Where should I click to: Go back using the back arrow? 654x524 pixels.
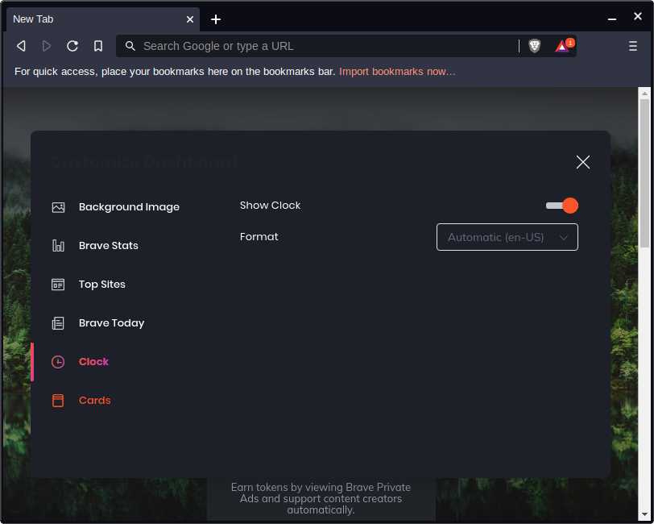click(22, 46)
